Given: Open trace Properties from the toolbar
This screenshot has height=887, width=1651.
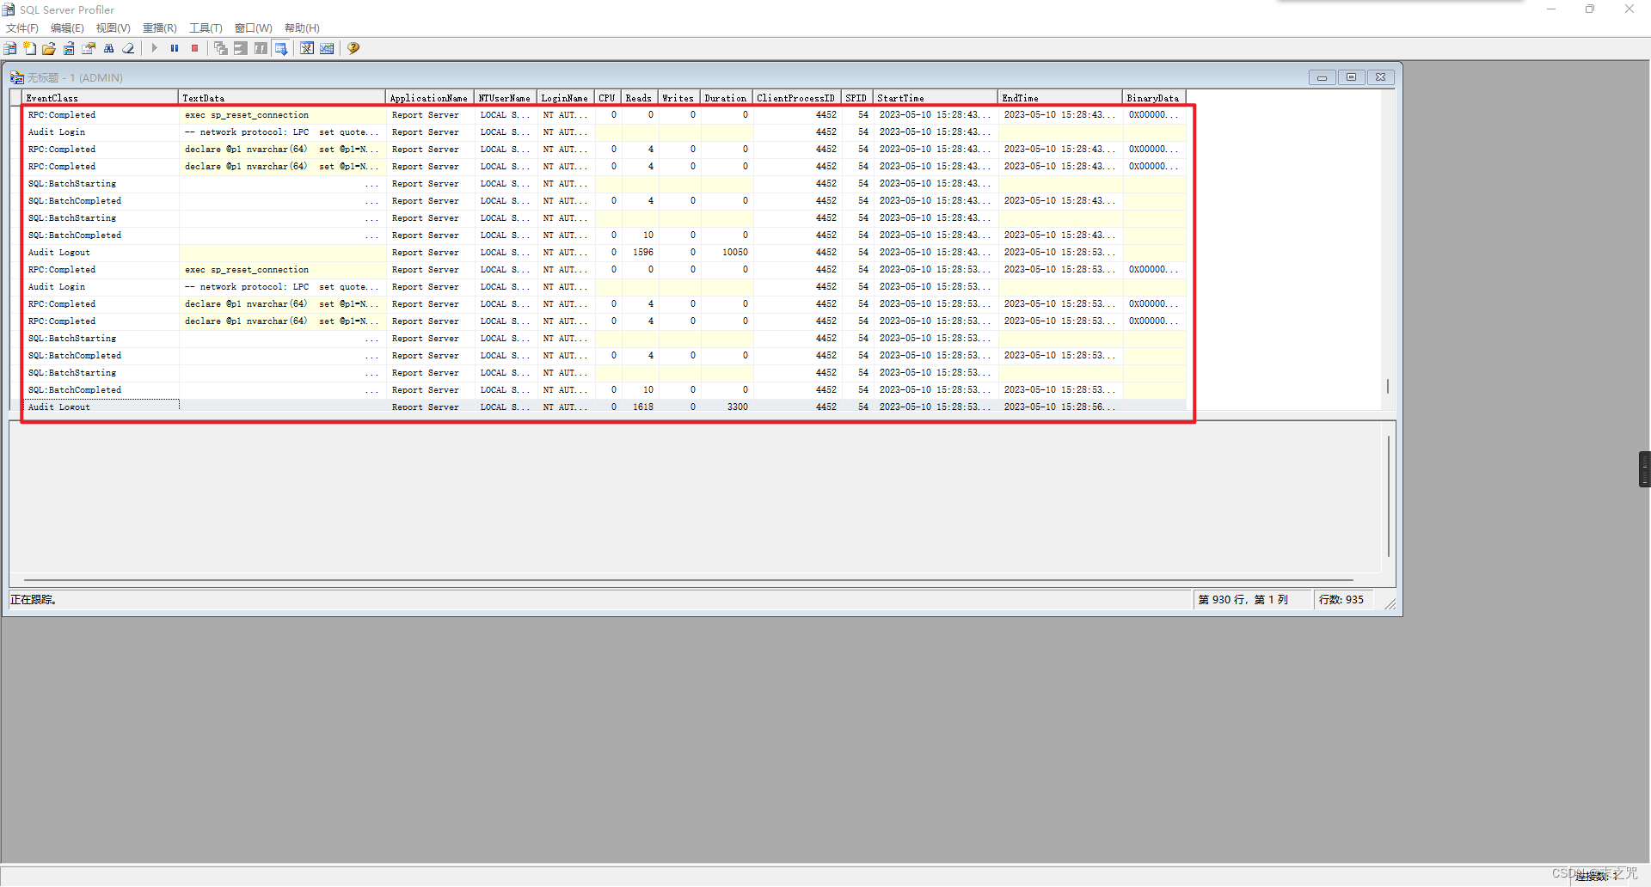Looking at the screenshot, I should click(x=89, y=48).
